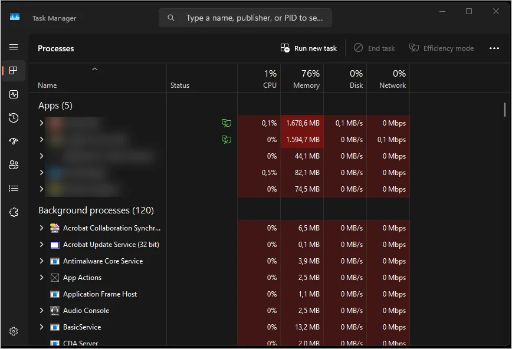Select the Audio Console process name

86,311
